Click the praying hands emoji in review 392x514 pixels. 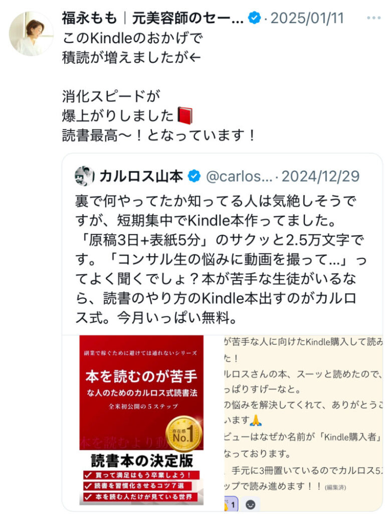tap(256, 420)
